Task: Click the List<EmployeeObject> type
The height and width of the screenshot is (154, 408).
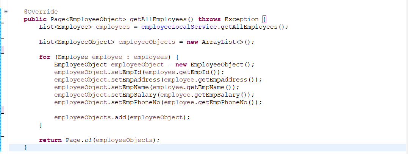Action: [77, 42]
